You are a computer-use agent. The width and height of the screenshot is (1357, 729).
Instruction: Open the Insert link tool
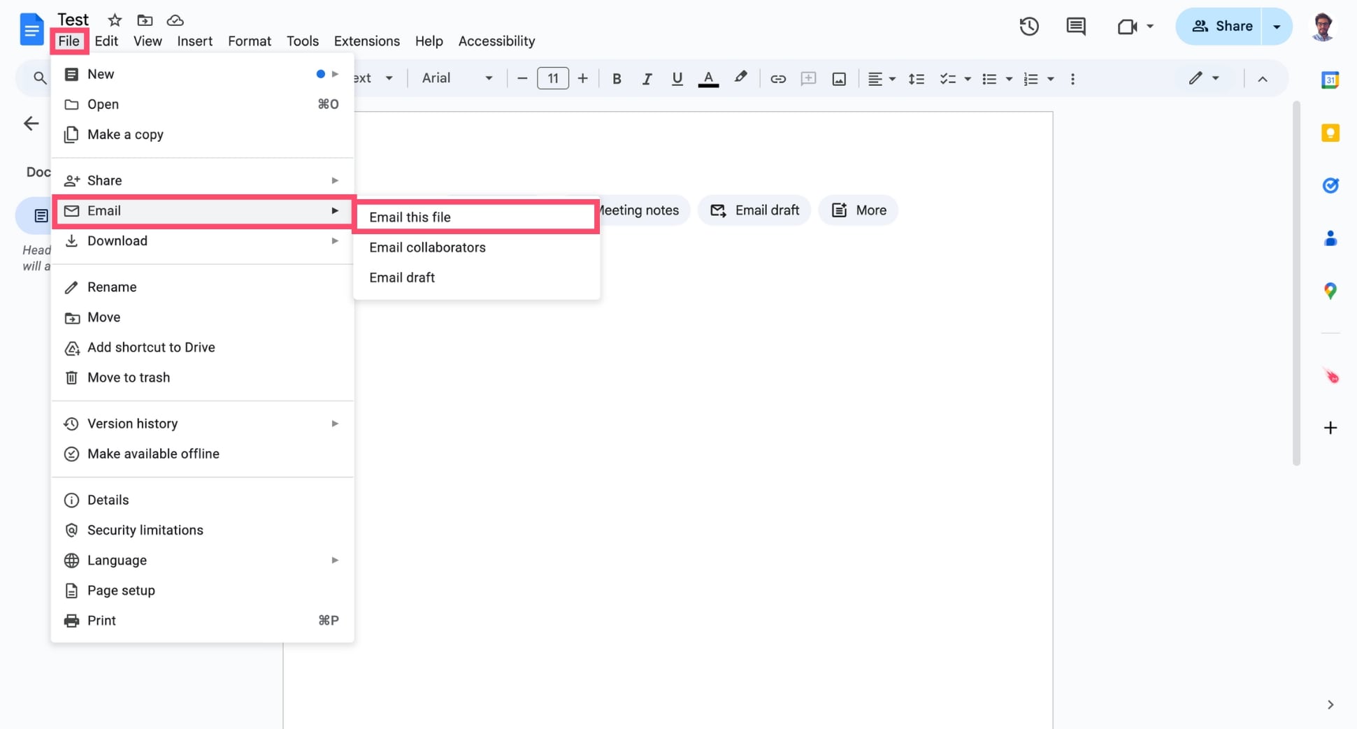tap(777, 78)
